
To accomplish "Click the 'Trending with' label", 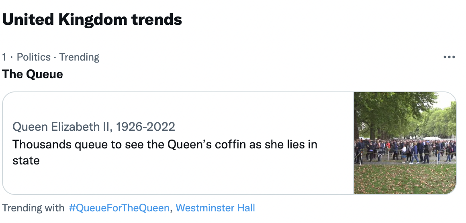I will [33, 208].
